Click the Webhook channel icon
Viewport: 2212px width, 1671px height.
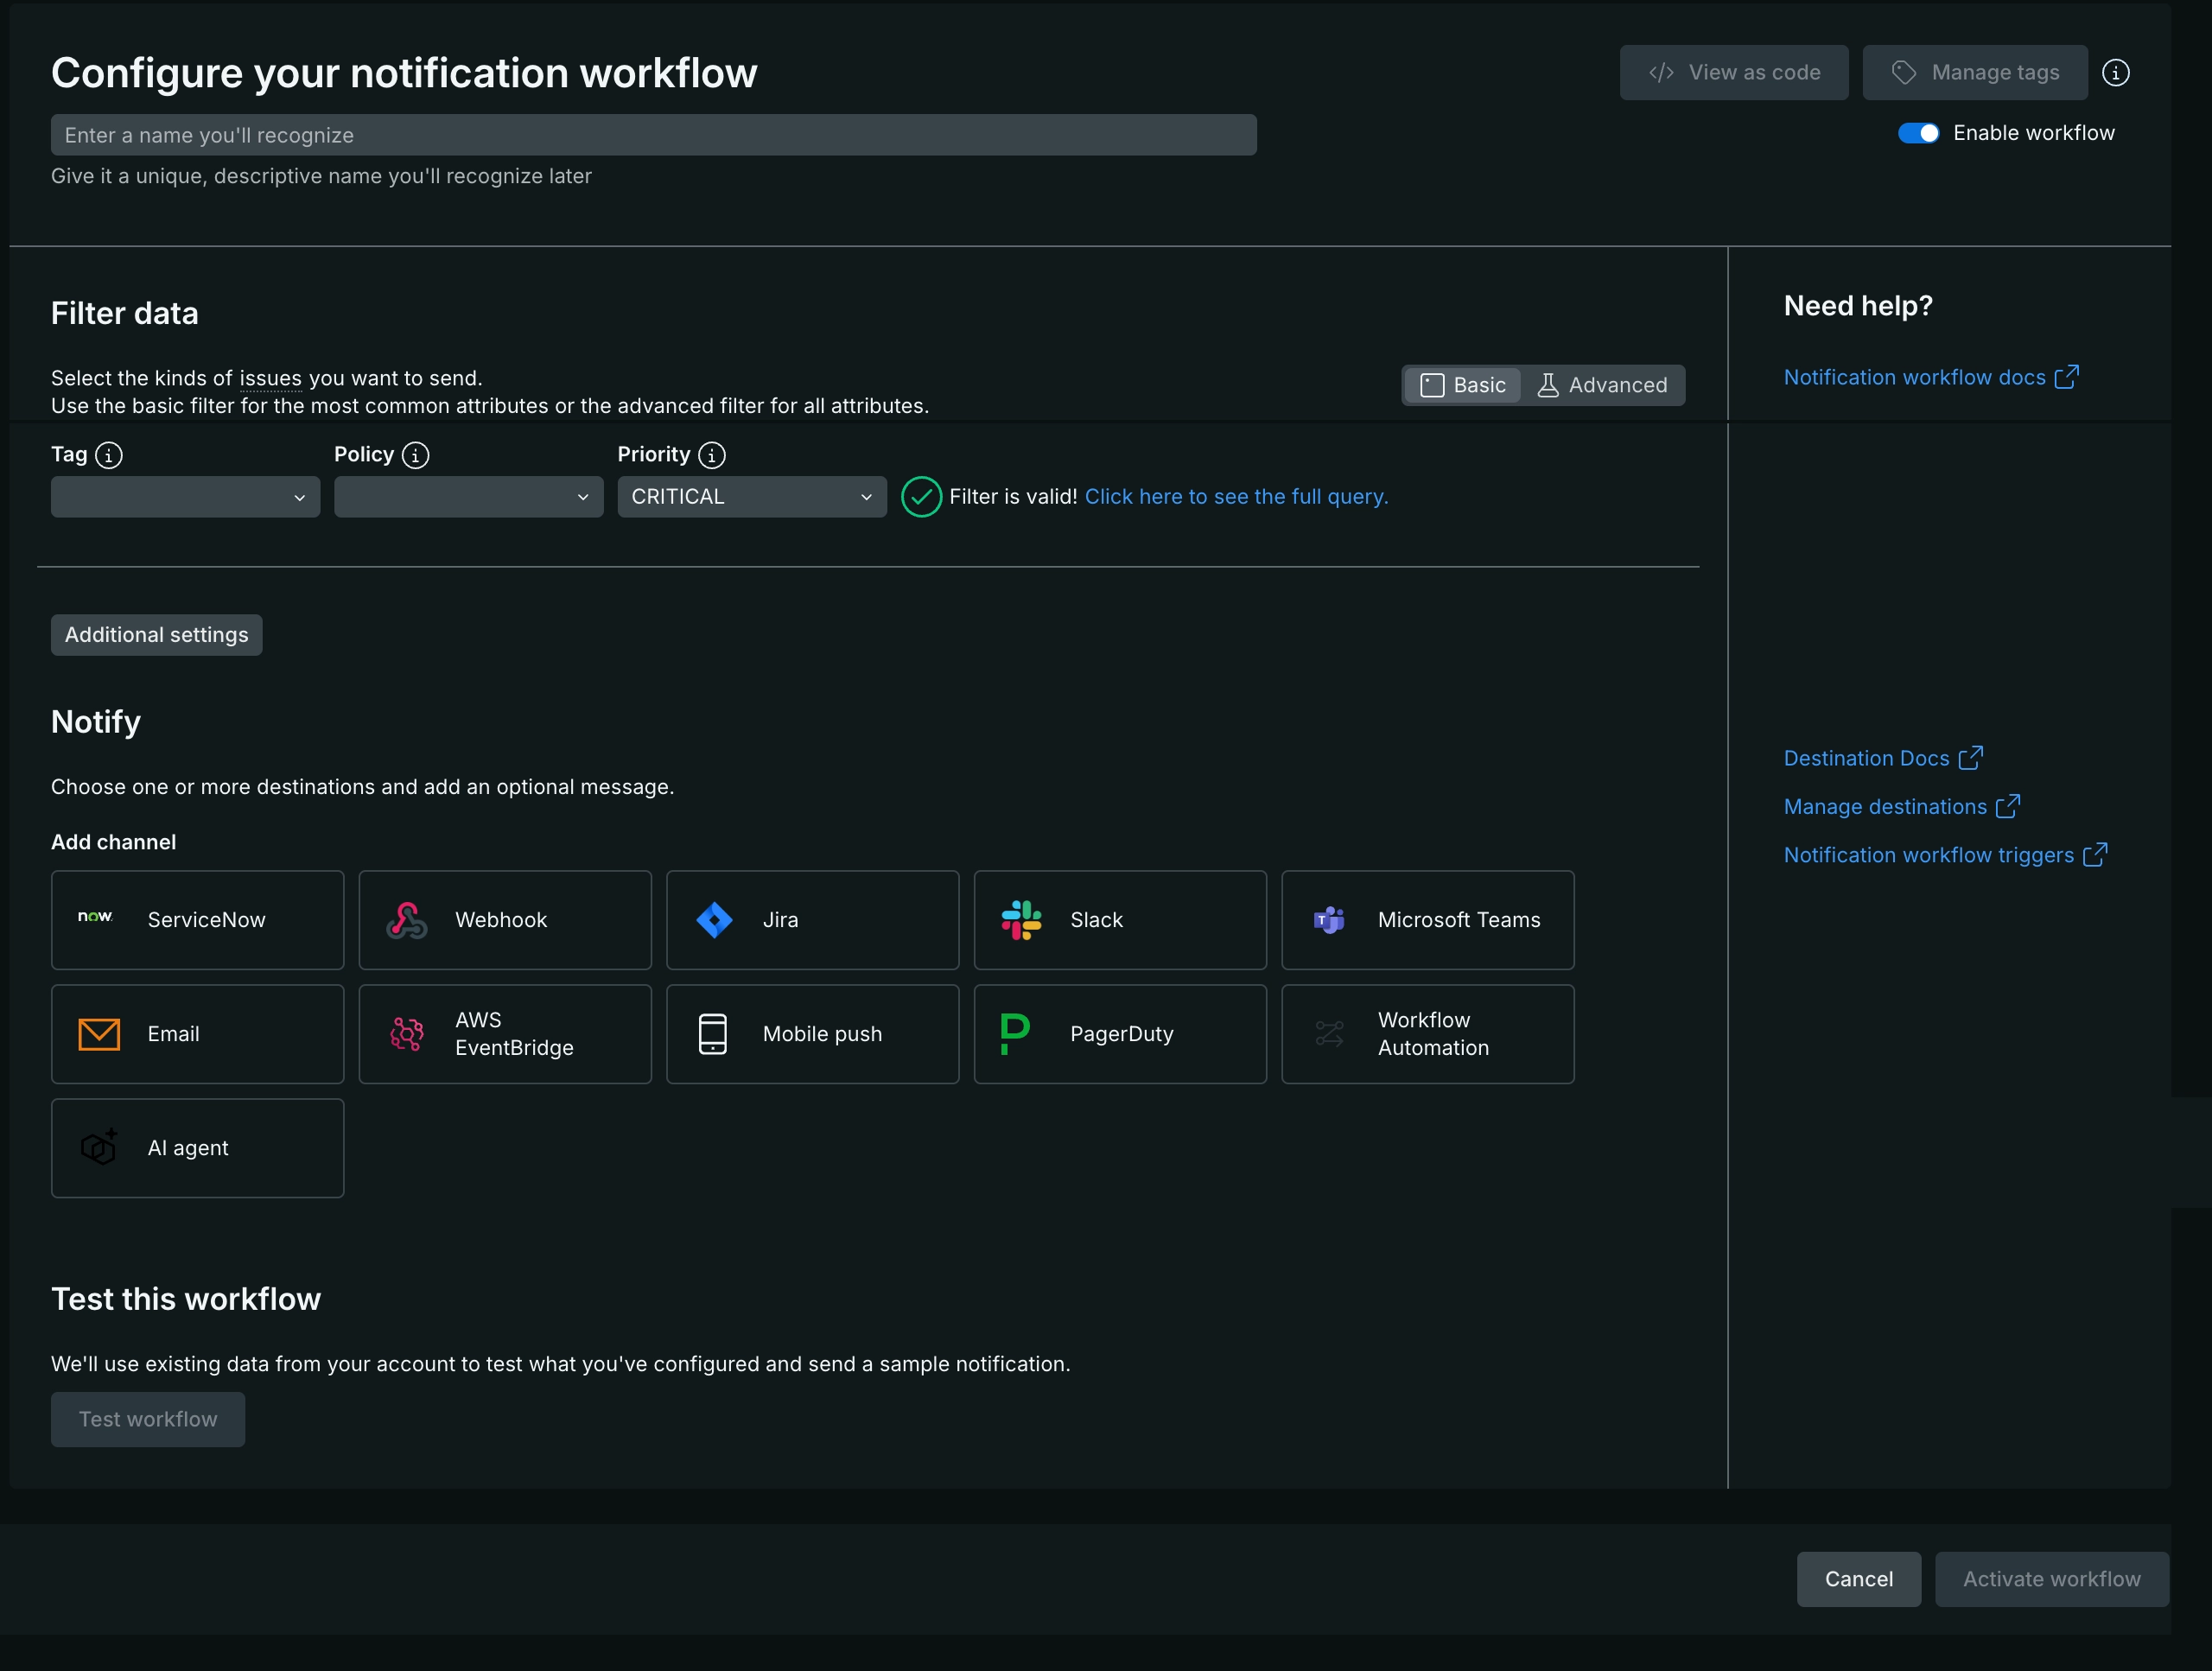point(407,920)
